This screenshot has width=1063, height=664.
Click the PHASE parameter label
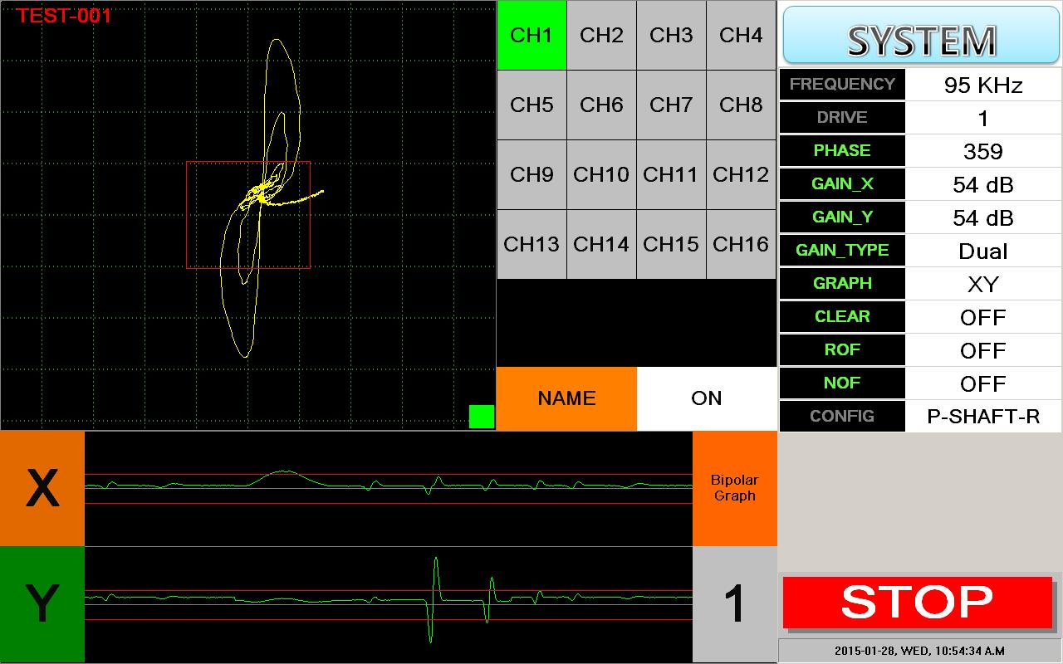click(x=842, y=151)
